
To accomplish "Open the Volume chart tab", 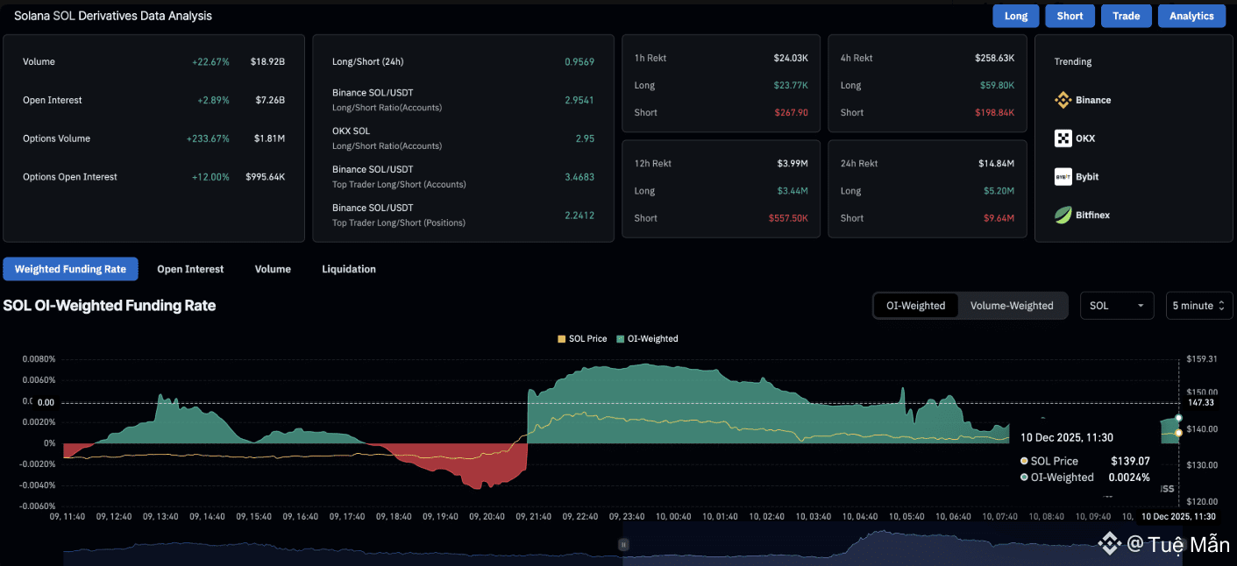I will [273, 269].
